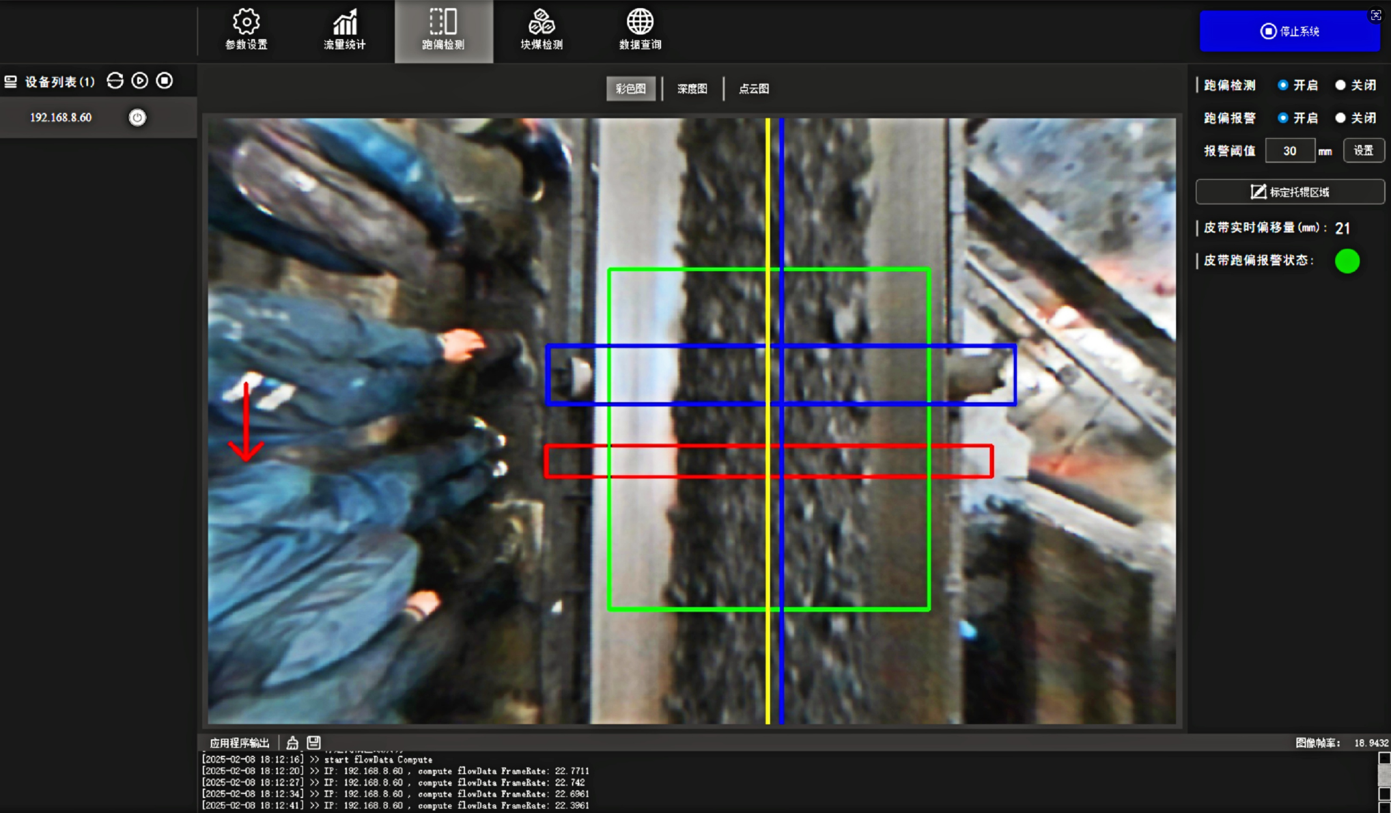
Task: Click the refresh device list icon
Action: [115, 81]
